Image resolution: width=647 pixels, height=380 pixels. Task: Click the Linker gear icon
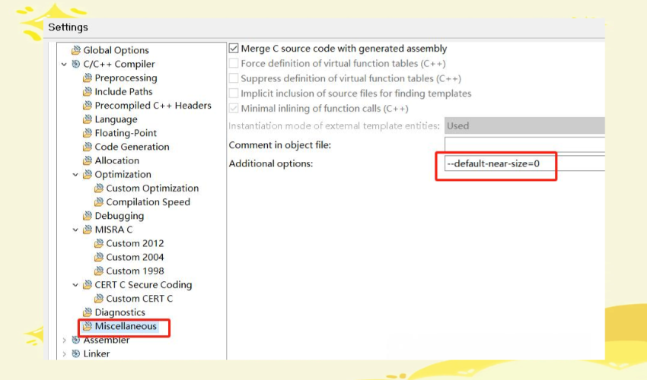pos(76,353)
